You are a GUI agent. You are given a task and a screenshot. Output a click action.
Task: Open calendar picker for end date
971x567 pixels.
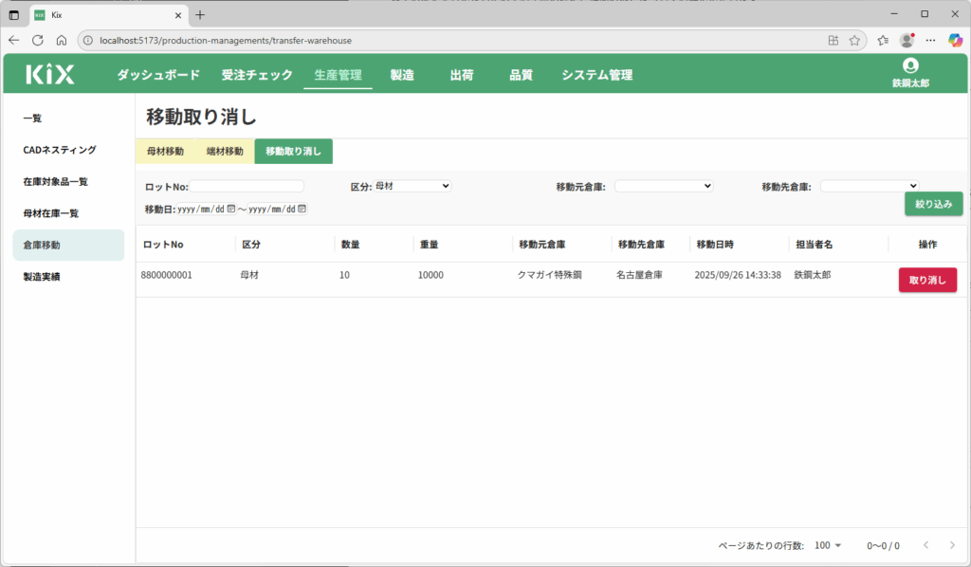click(302, 210)
